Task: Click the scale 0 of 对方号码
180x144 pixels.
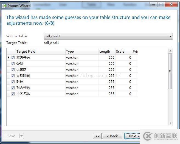Action: [x=130, y=88]
